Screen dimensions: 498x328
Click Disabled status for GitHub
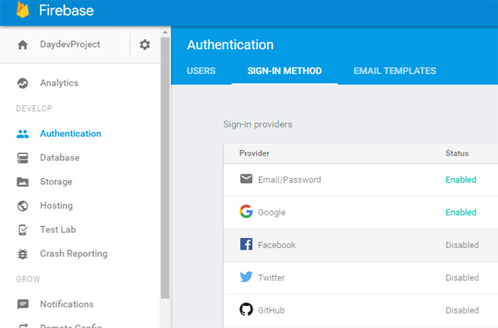point(462,310)
